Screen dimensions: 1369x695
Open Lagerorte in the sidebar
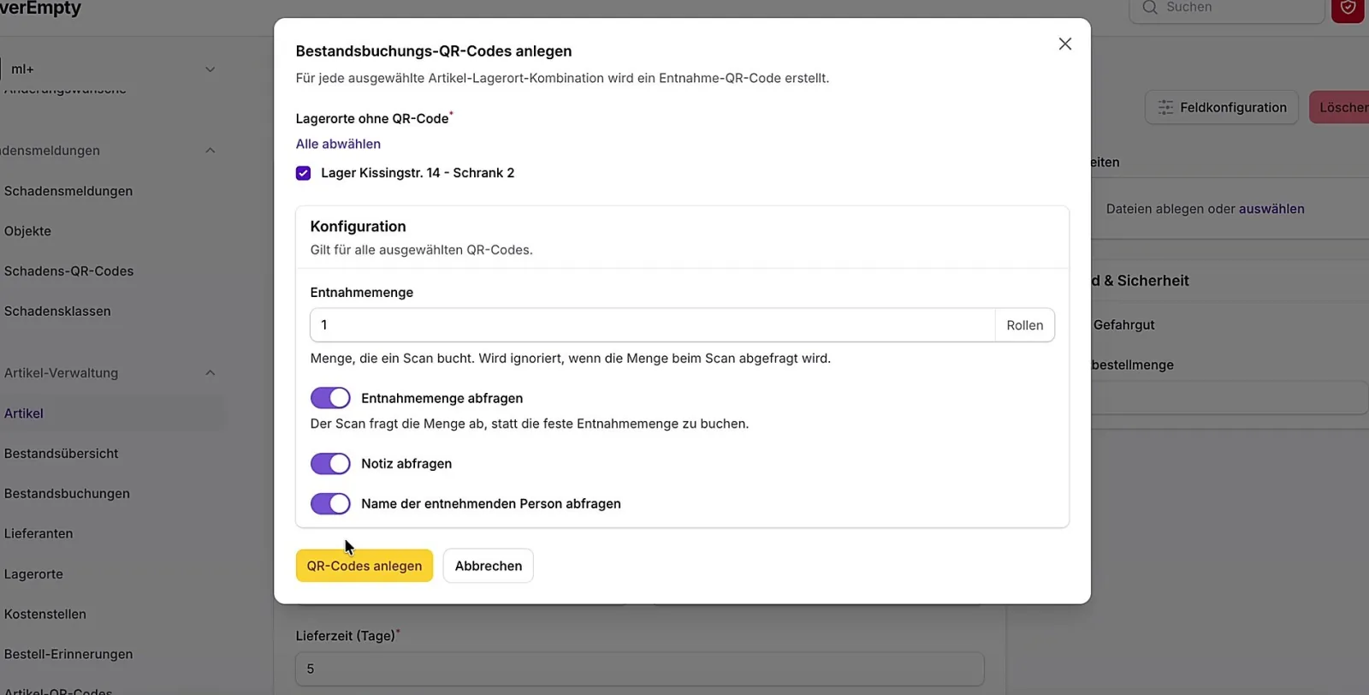click(33, 574)
